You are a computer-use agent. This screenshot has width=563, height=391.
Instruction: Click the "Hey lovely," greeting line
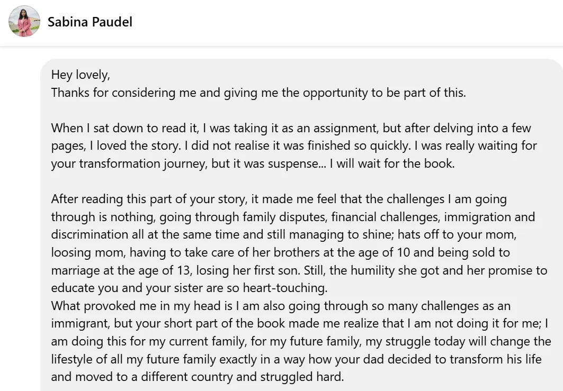(81, 75)
